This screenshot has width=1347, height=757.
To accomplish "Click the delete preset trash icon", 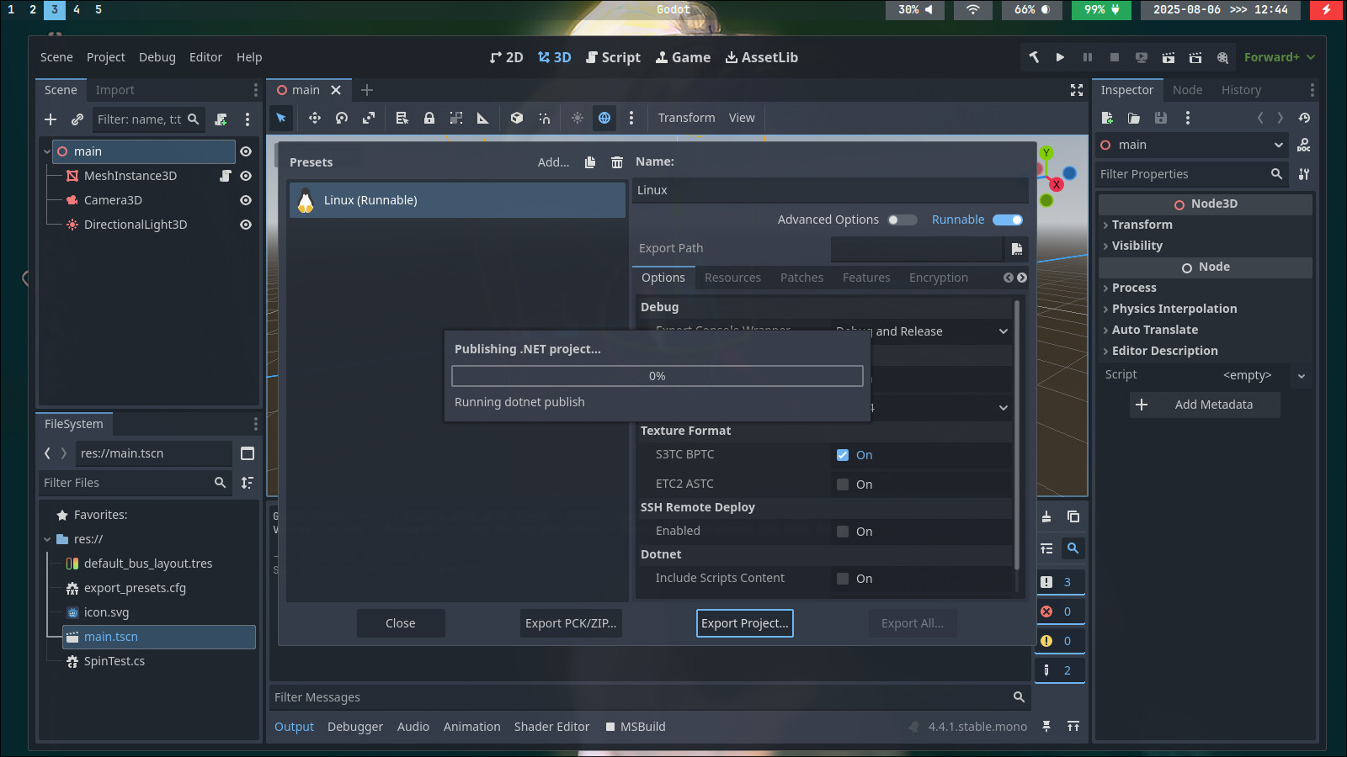I will [617, 162].
